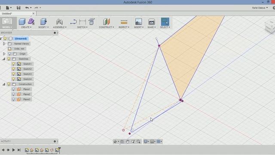The width and height of the screenshot is (275, 155).
Task: Select the Pan hand tool
Action: [x=128, y=142]
